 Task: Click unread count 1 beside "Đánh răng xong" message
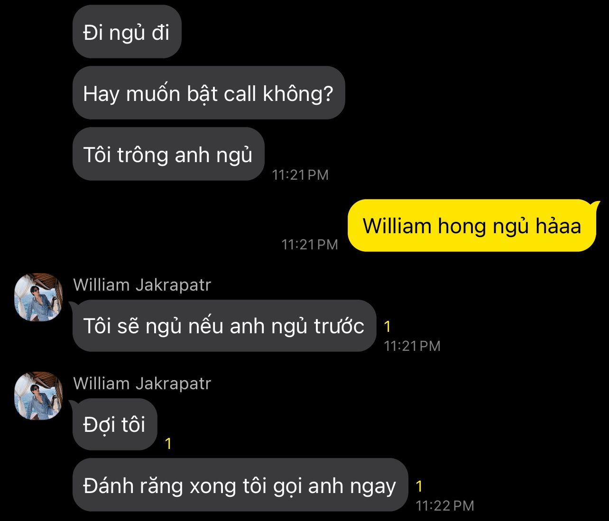(419, 486)
